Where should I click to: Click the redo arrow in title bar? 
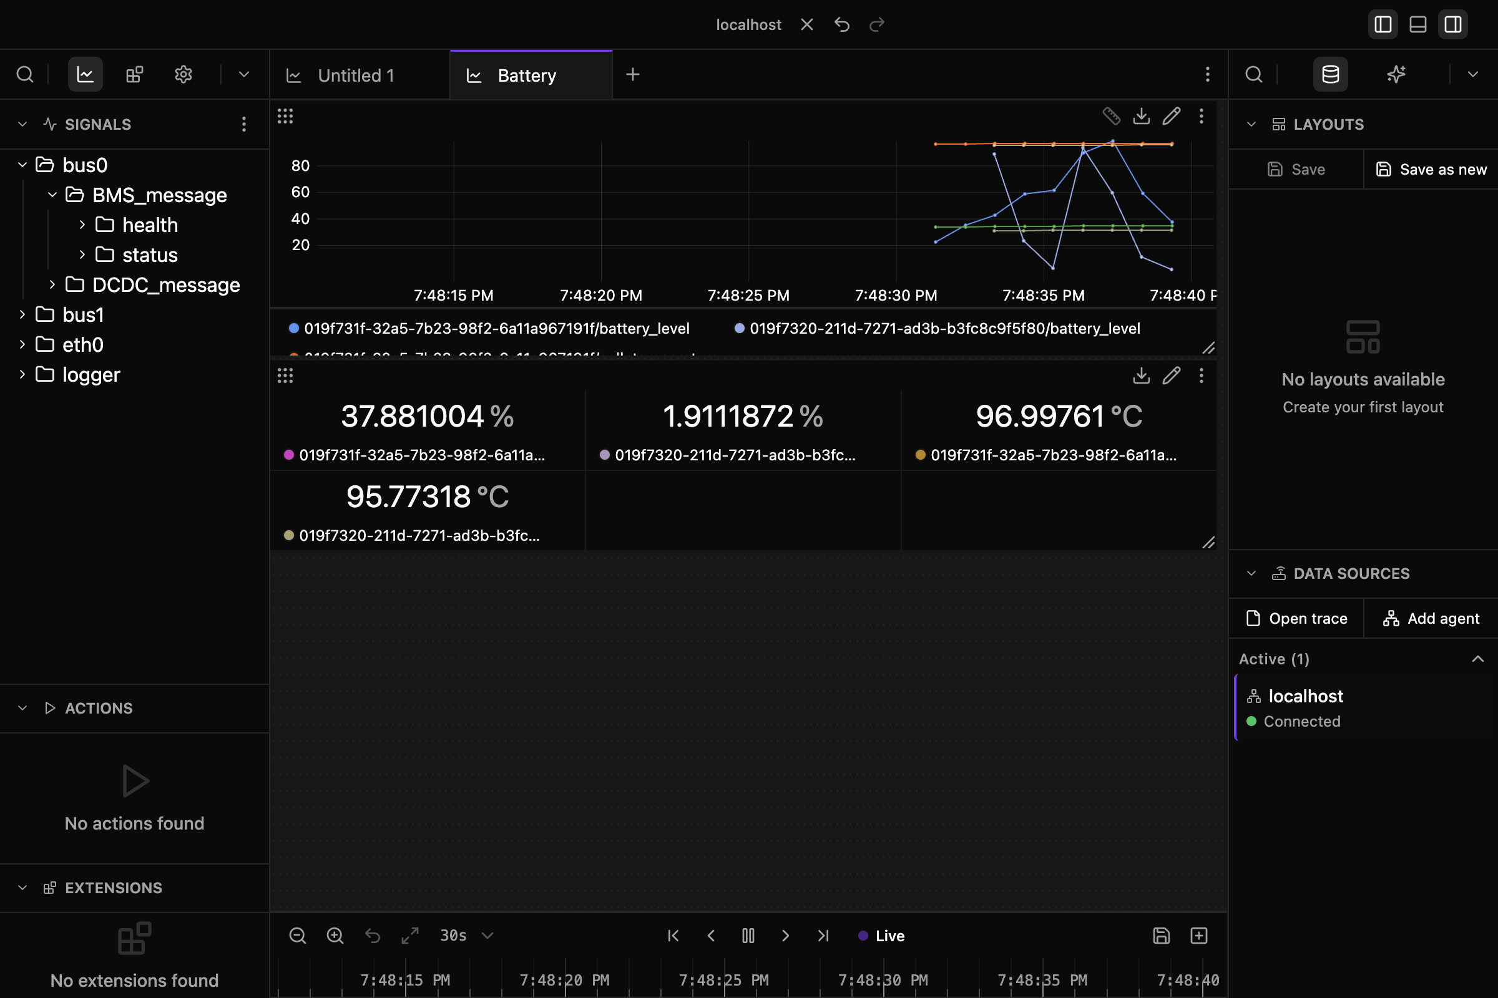[x=877, y=24]
